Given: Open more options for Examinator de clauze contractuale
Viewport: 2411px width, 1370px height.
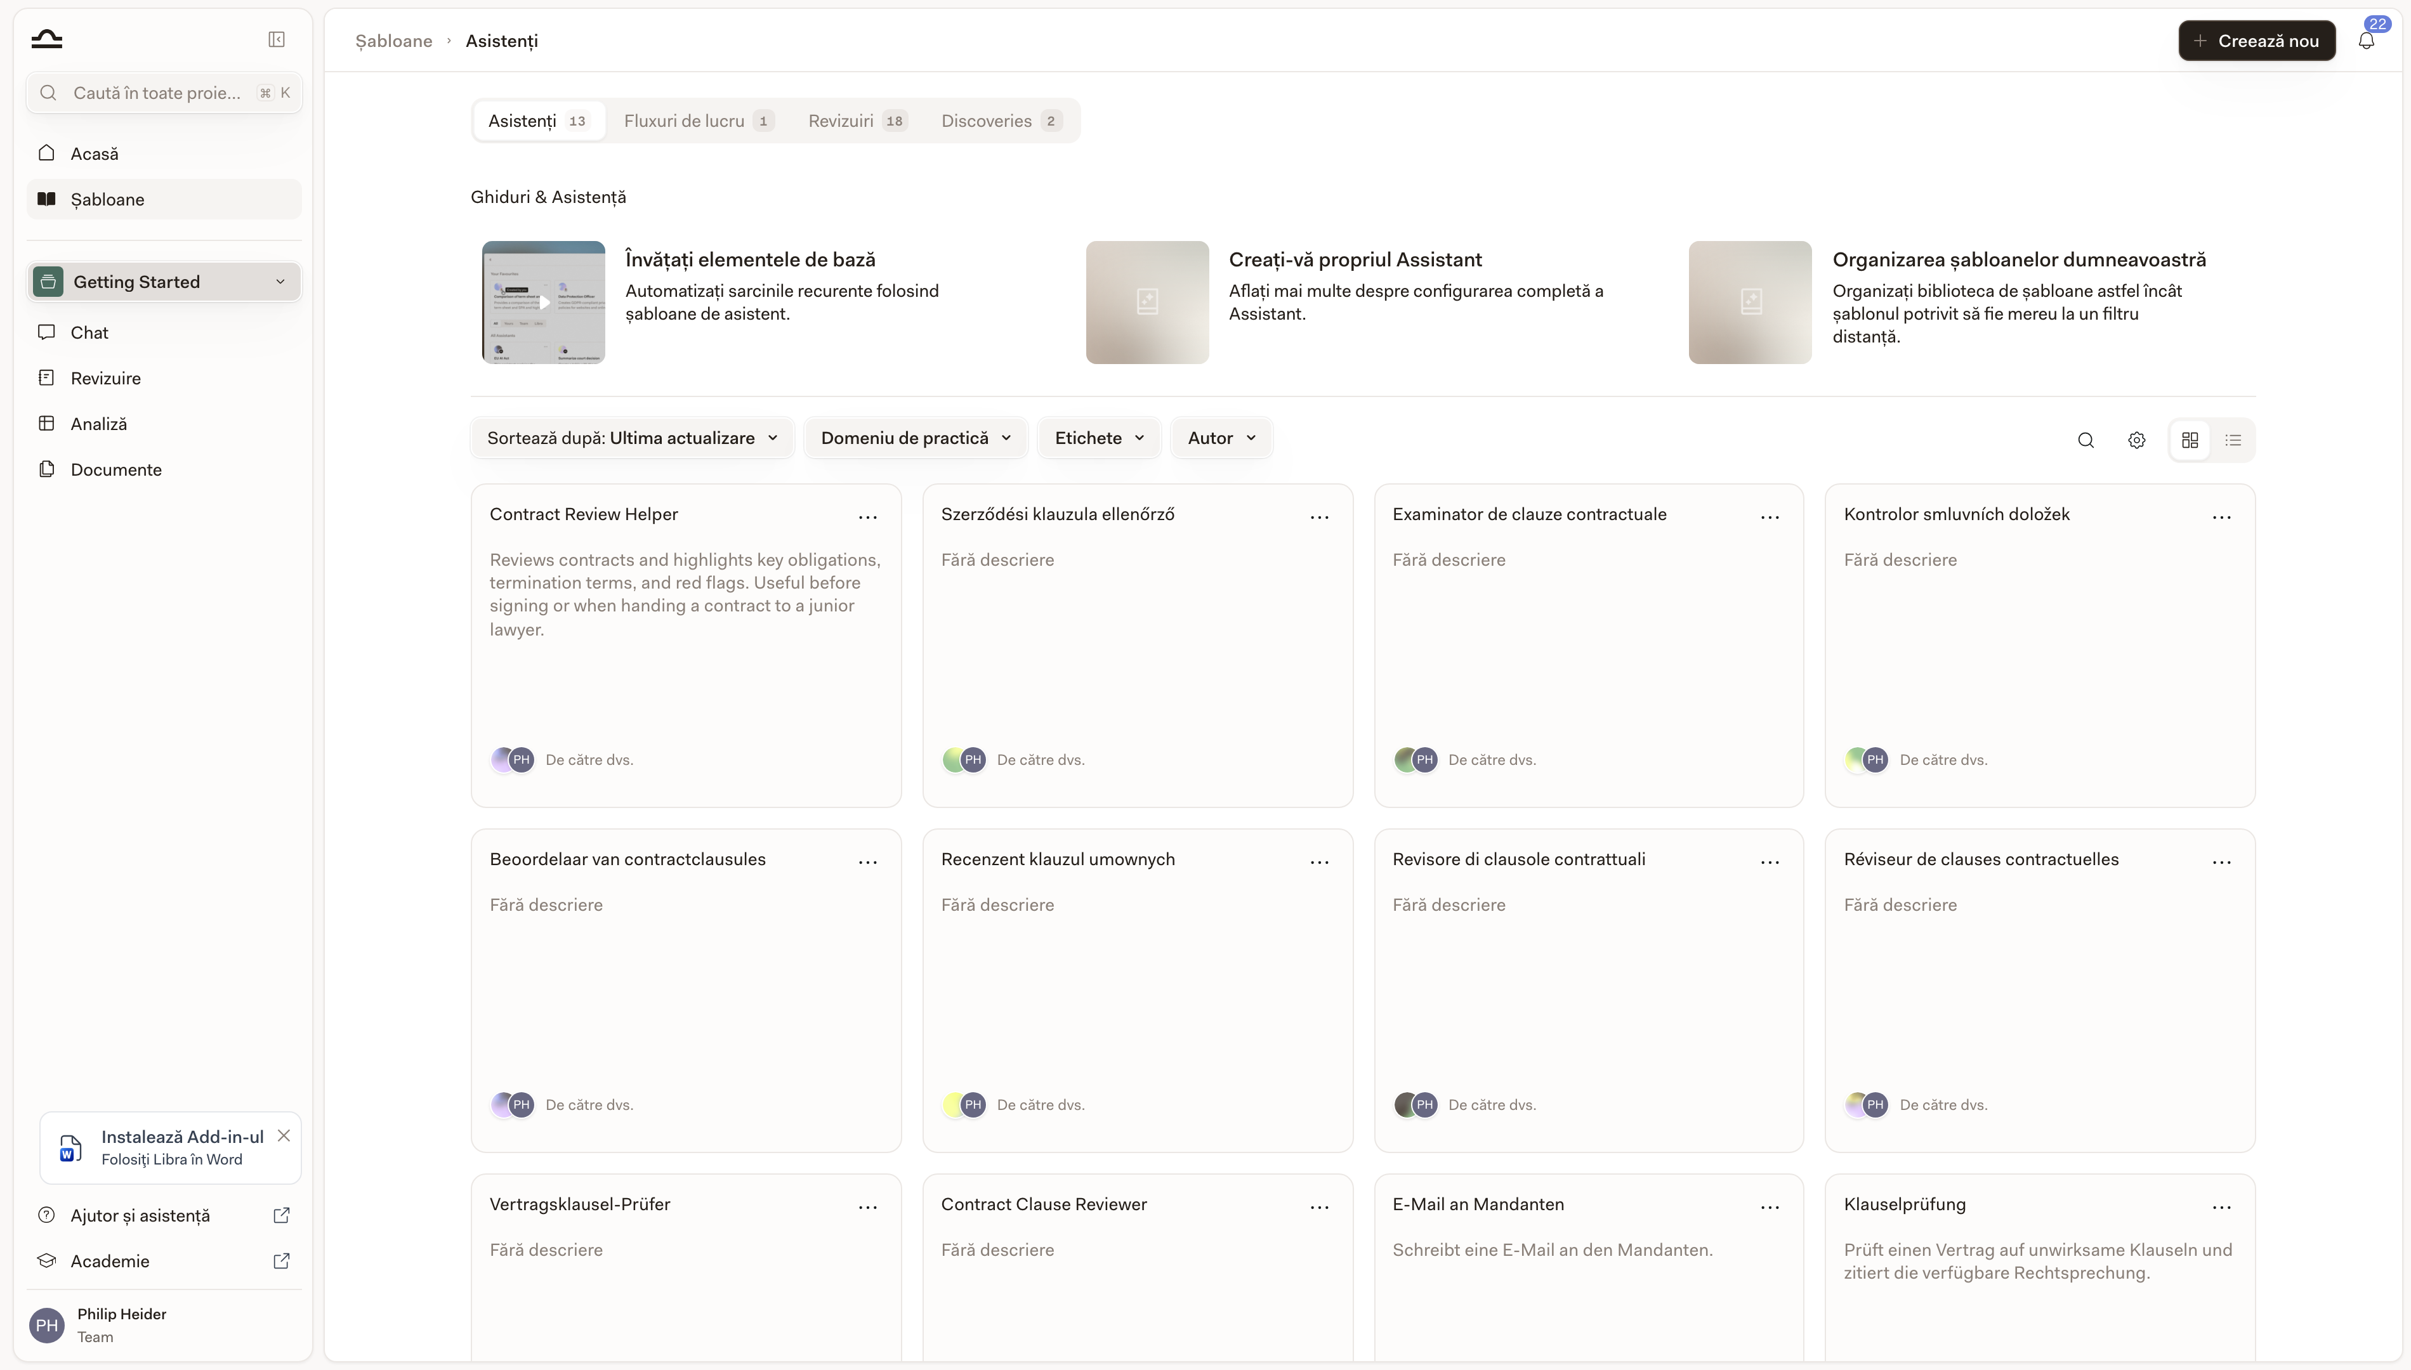Looking at the screenshot, I should [x=1770, y=516].
